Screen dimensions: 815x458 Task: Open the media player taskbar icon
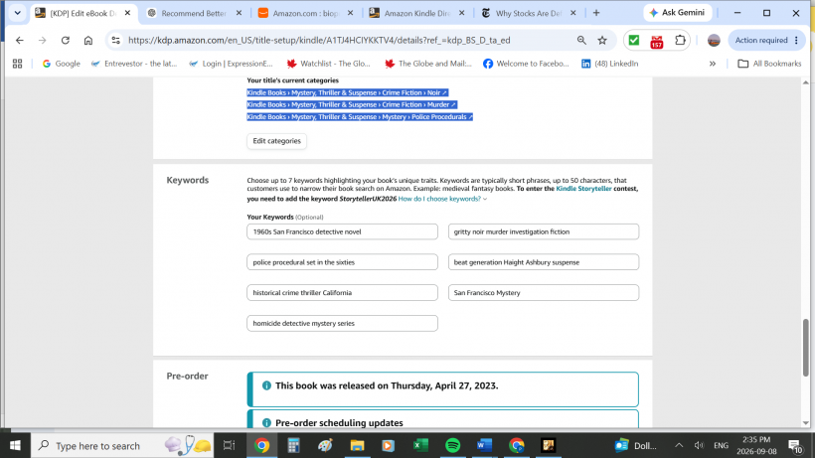(389, 445)
